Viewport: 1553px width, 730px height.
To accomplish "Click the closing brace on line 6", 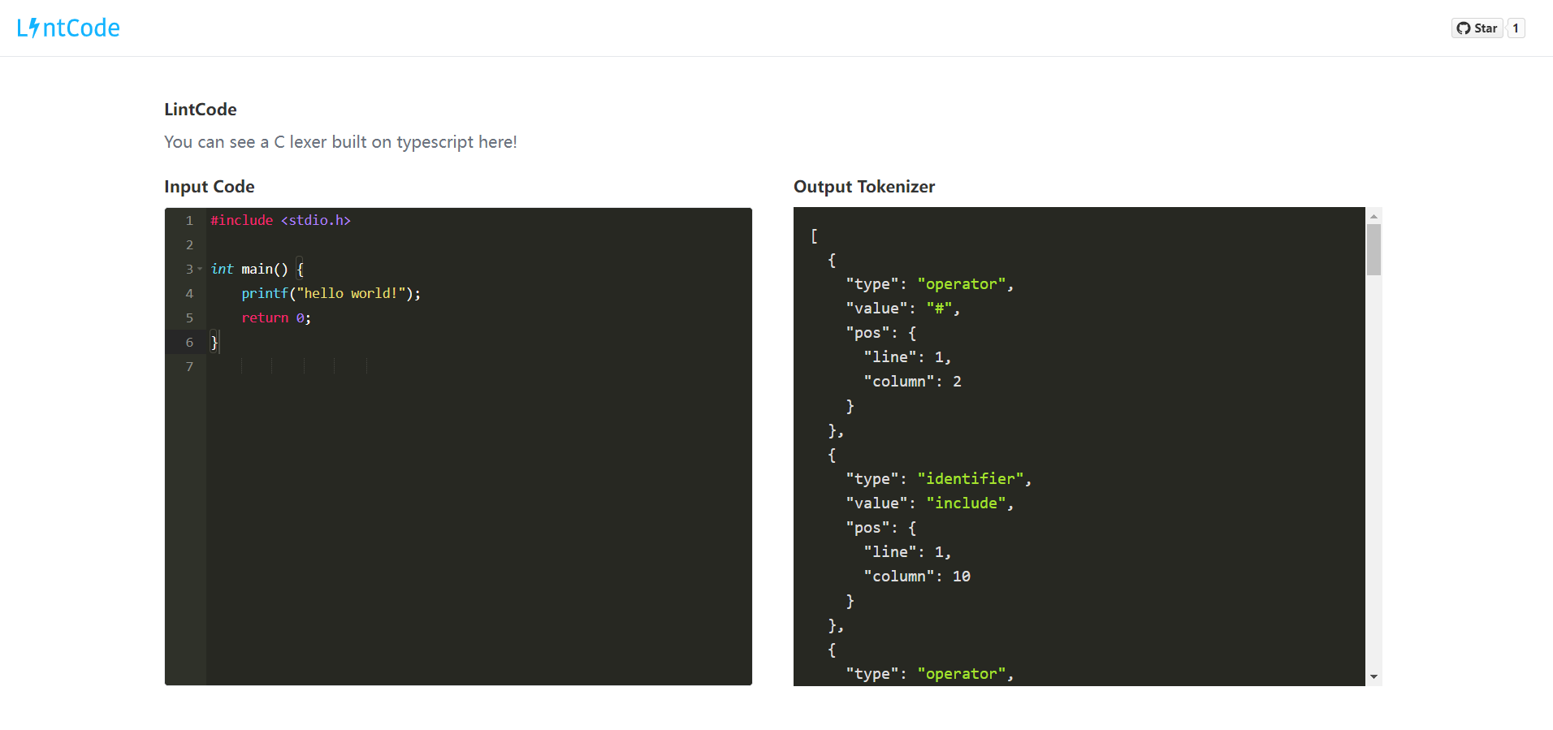I will click(214, 342).
